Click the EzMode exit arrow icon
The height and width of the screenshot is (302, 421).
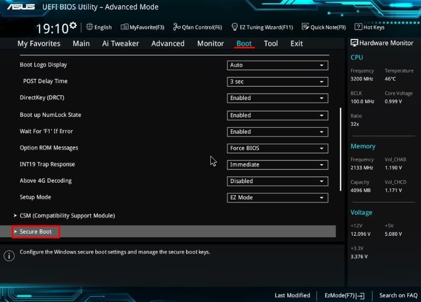[x=360, y=296]
